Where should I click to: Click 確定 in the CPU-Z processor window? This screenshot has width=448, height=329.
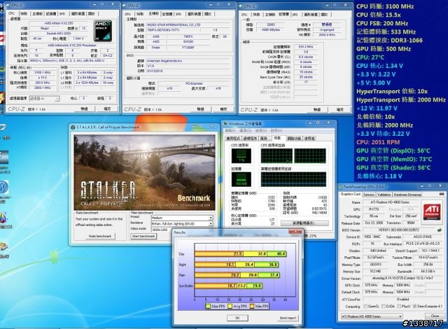(107, 108)
